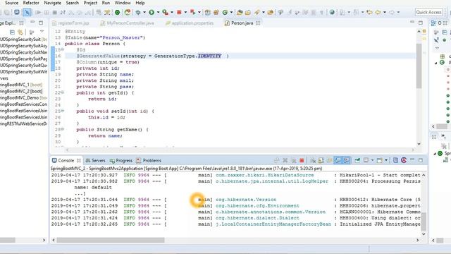Open the Search menu
Viewport: 451px width, 254px height.
(x=72, y=3)
